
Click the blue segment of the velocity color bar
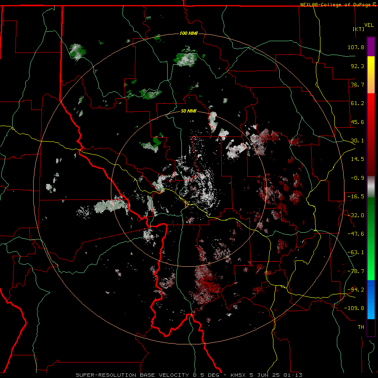[x=371, y=299]
